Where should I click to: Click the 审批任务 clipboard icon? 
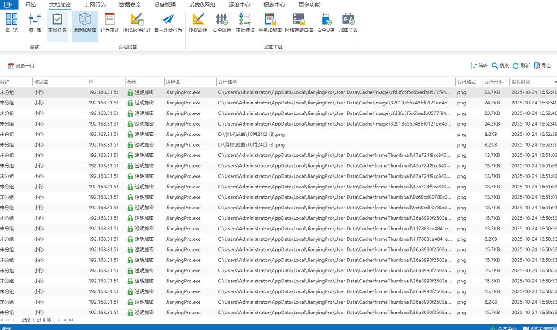pos(57,22)
